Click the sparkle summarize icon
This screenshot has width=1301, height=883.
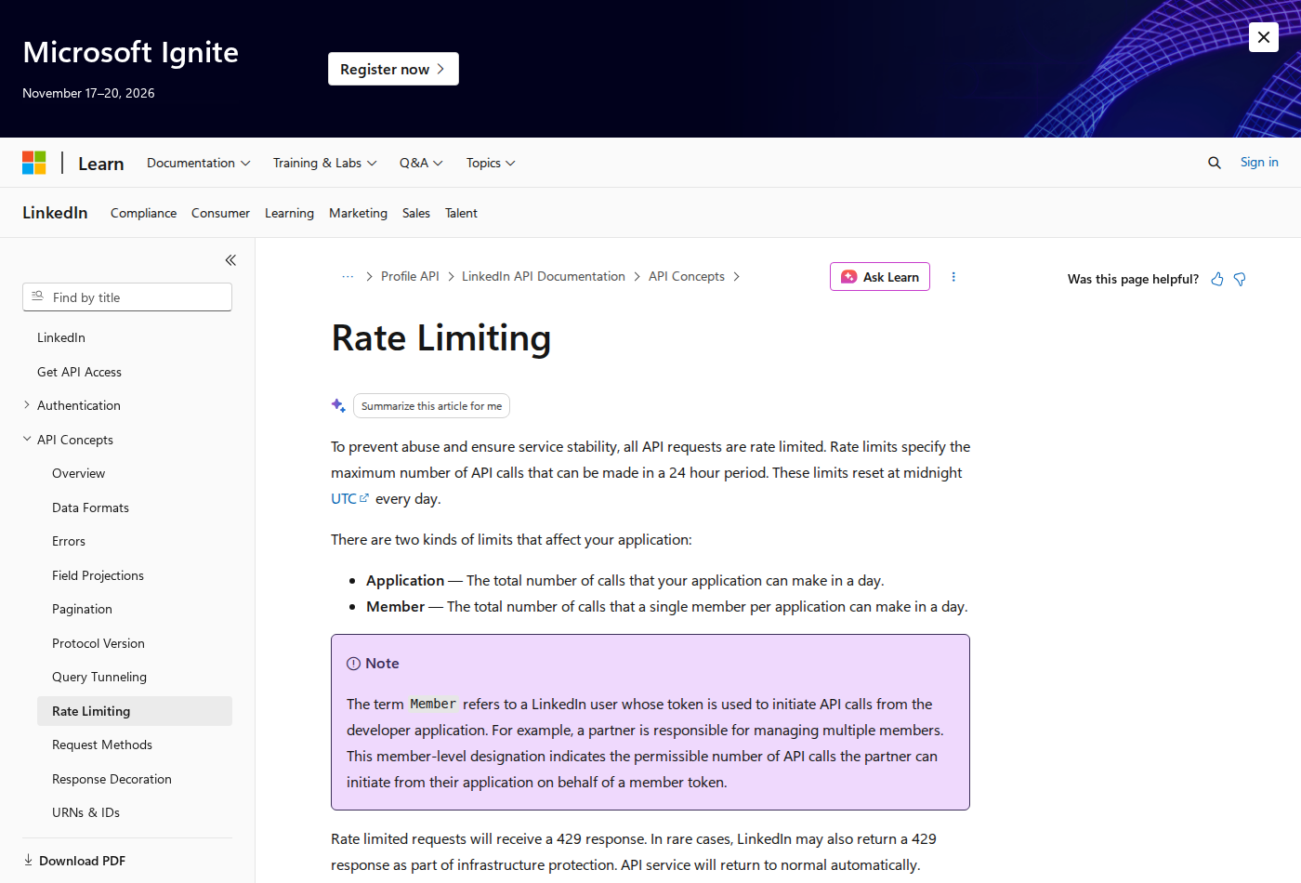[x=338, y=405]
